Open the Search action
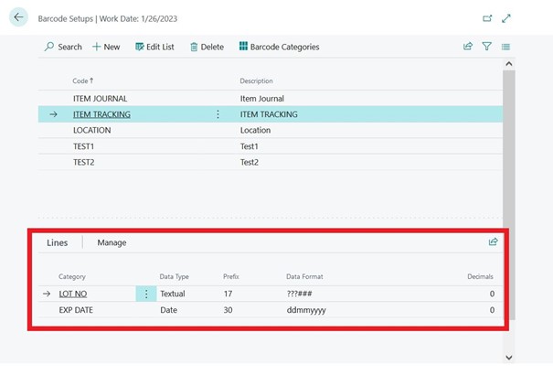553x375 pixels. 63,47
